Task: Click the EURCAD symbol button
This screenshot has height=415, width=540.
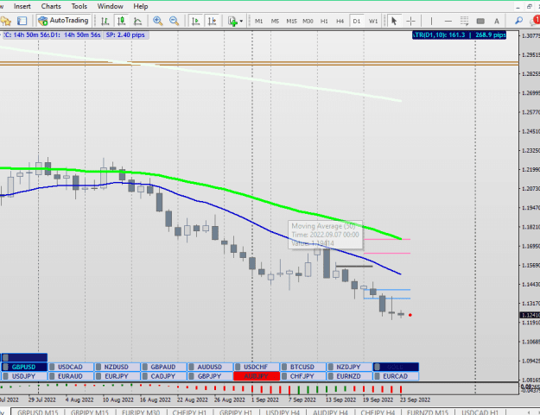Action: point(396,376)
